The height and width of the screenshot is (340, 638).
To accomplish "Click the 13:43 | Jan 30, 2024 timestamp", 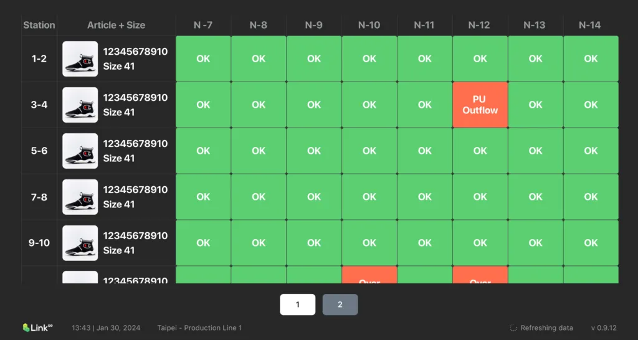I will (x=106, y=328).
